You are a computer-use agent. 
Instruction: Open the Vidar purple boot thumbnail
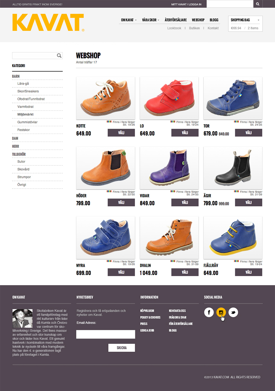(169, 168)
